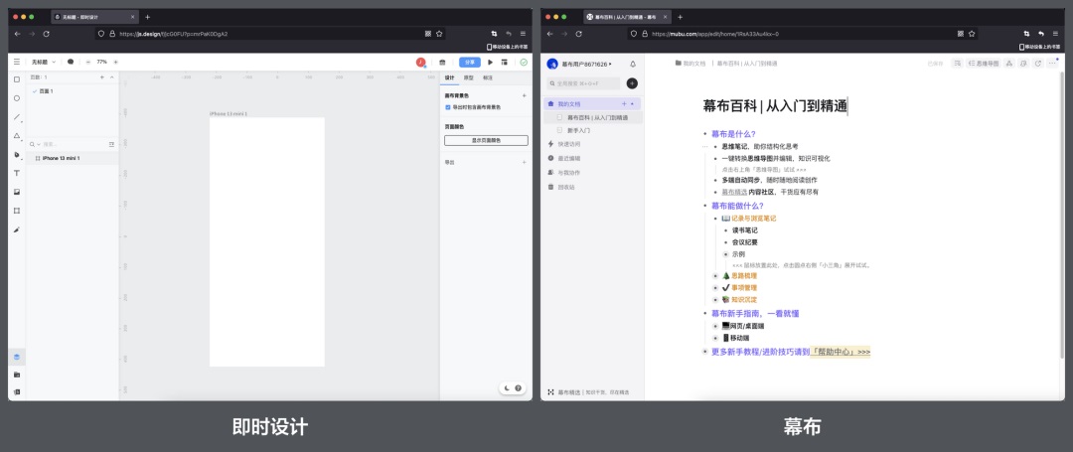The image size is (1073, 452).
Task: Toggle dark mode moon icon in 即时设计
Action: [507, 387]
